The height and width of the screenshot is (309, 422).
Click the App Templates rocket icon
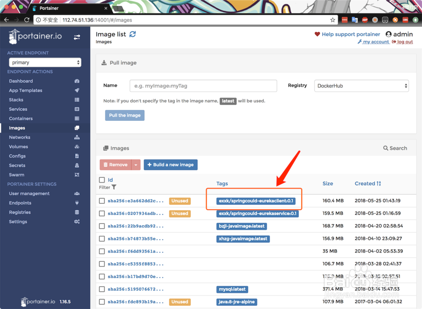(x=77, y=91)
